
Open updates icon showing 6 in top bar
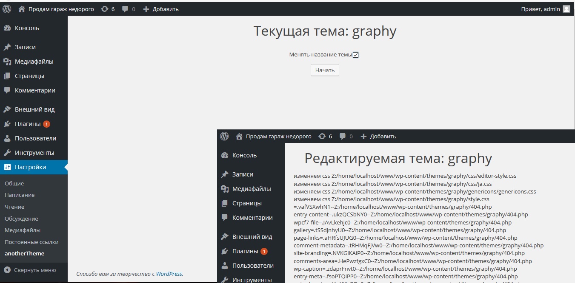105,9
